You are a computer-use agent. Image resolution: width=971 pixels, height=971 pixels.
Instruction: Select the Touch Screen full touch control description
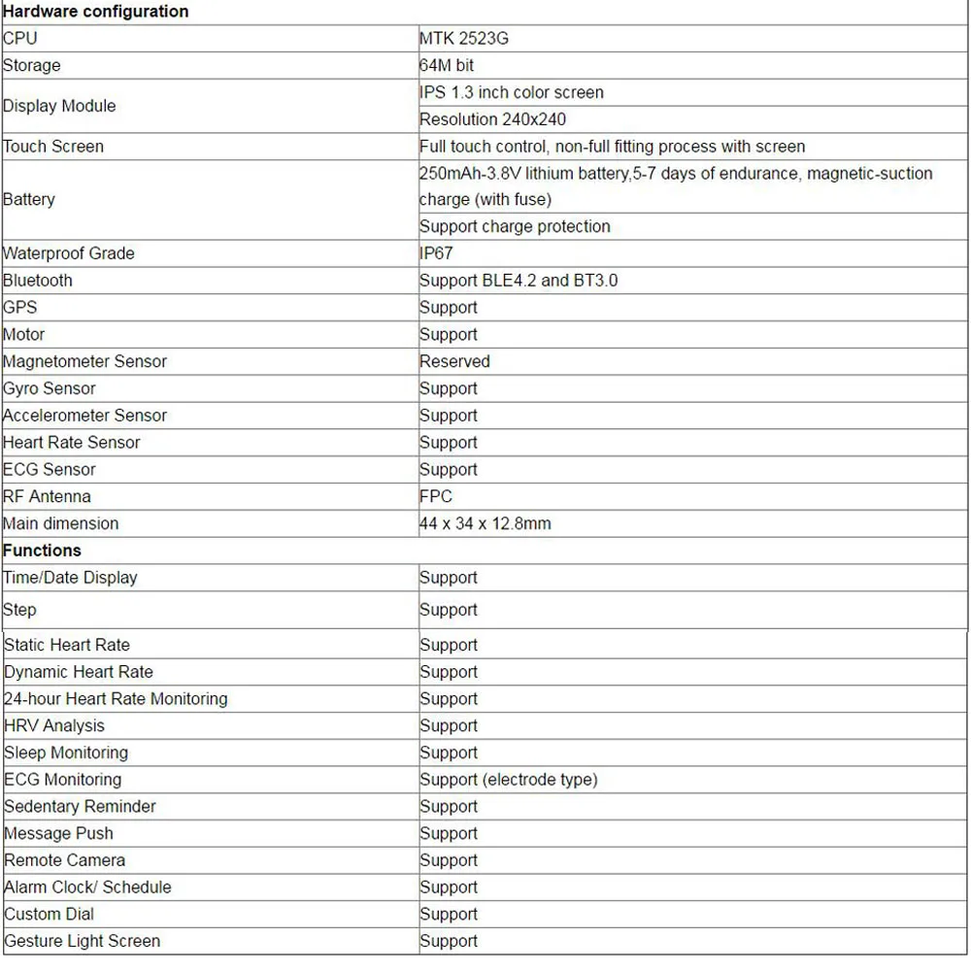tap(612, 147)
